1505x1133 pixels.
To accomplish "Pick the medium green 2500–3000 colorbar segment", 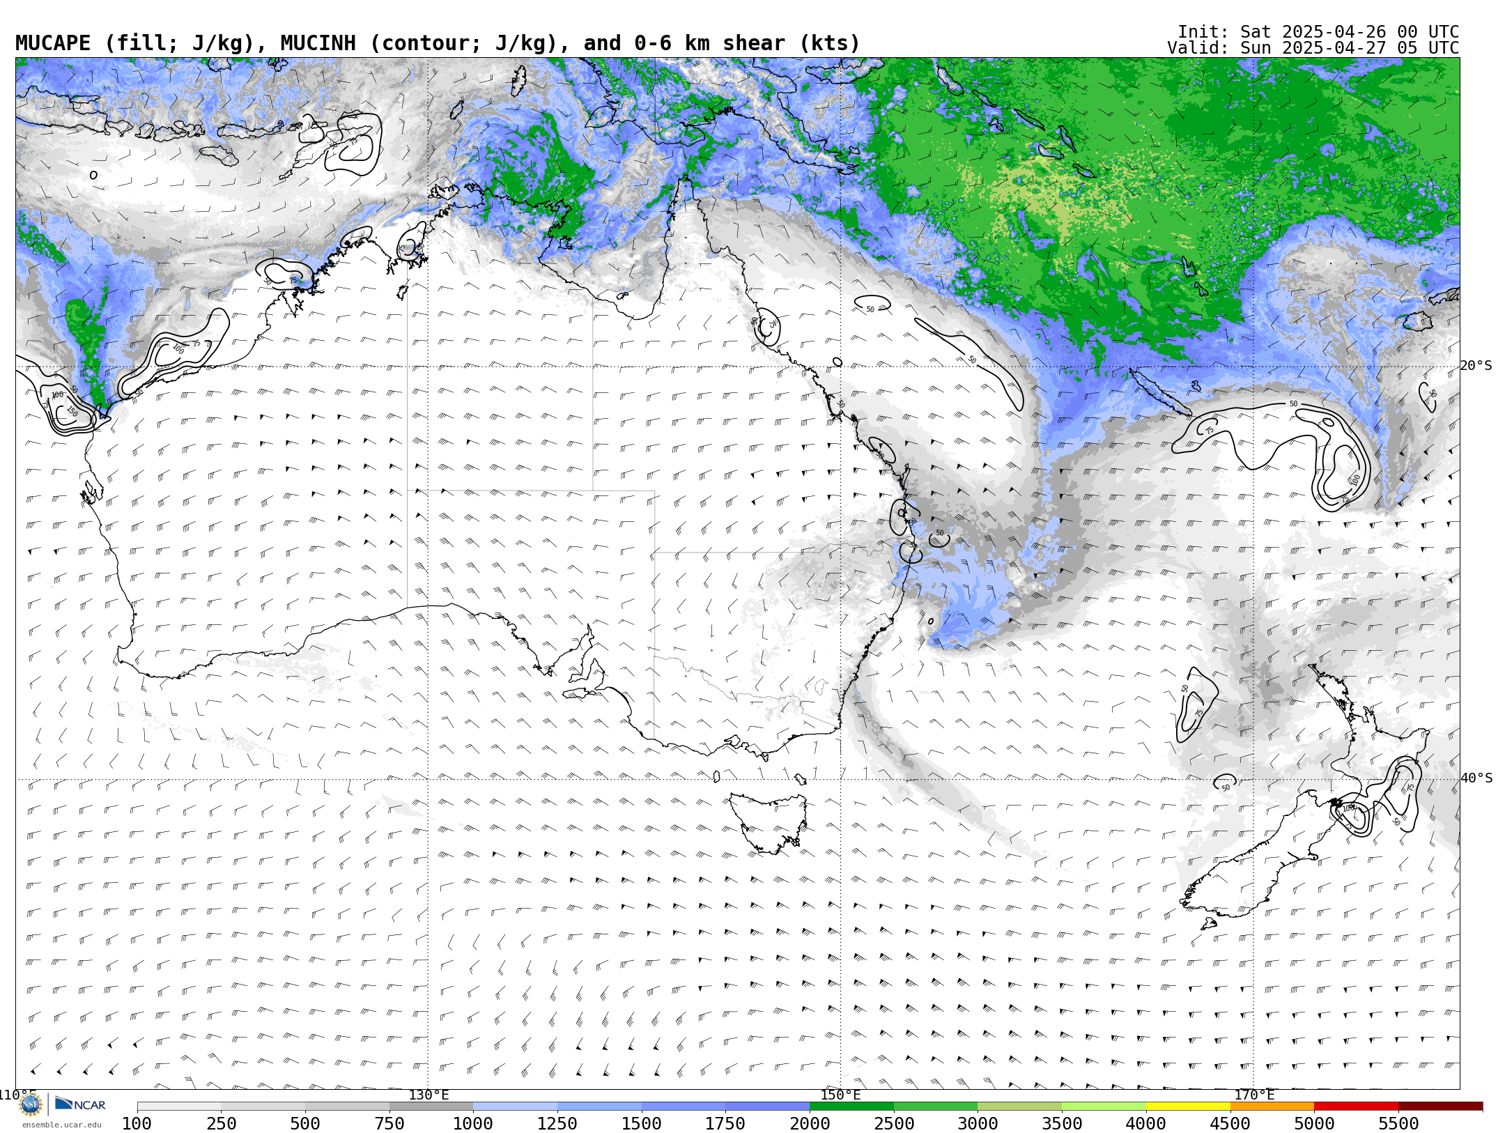I will [x=936, y=1107].
